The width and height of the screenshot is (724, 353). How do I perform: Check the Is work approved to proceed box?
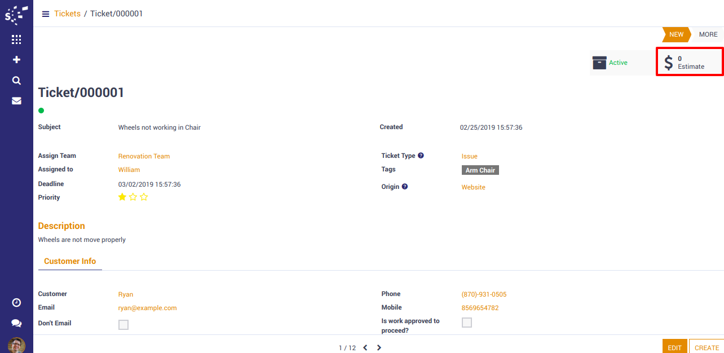(x=467, y=323)
